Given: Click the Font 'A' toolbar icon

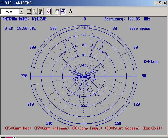Looking at the screenshot, I should 71,11.
